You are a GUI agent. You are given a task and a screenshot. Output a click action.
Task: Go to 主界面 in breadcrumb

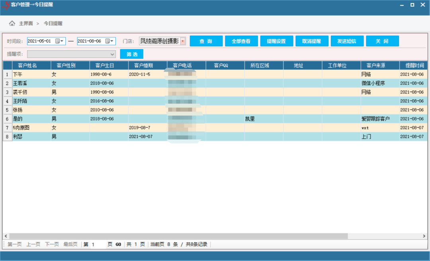click(26, 23)
